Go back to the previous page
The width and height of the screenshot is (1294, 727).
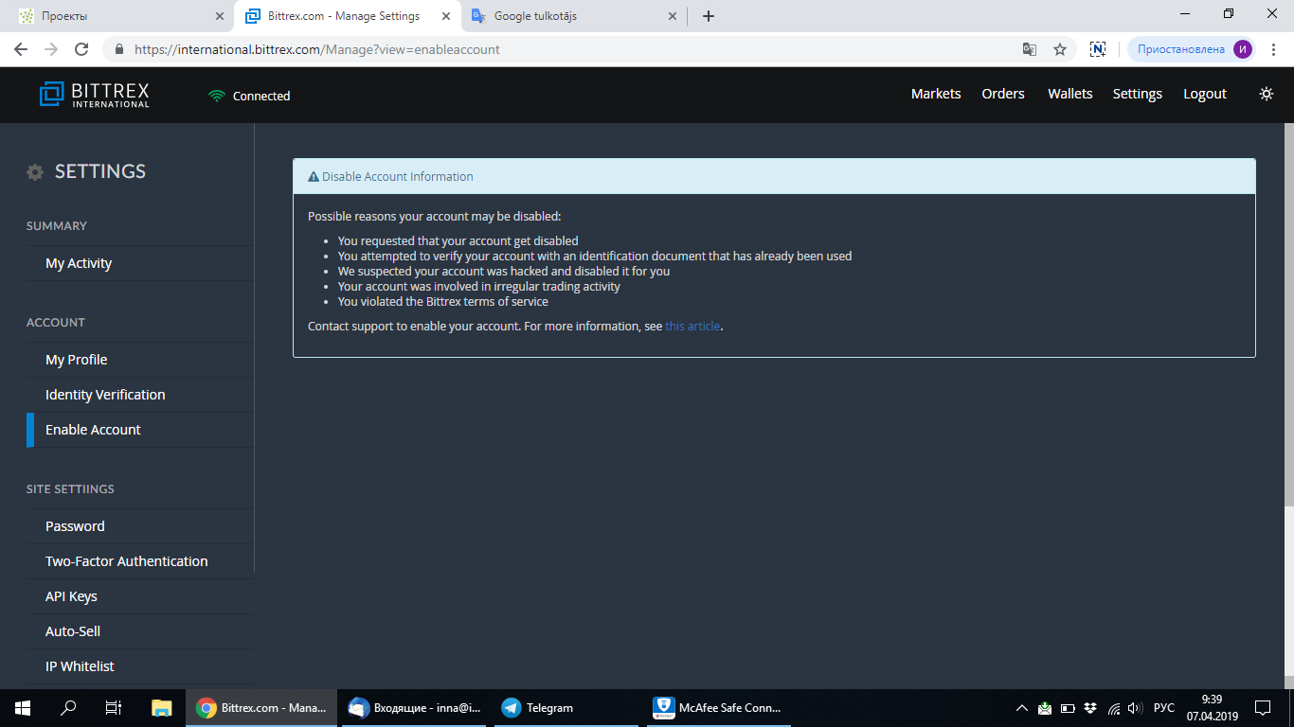point(21,49)
